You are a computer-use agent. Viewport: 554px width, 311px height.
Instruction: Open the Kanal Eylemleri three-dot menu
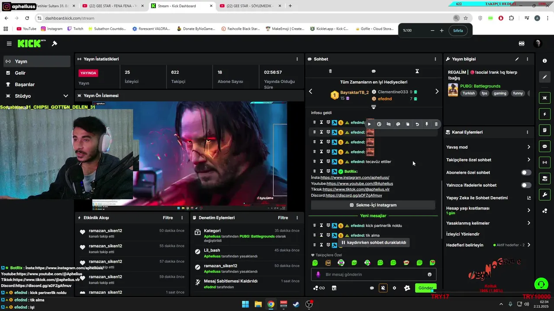(x=527, y=132)
